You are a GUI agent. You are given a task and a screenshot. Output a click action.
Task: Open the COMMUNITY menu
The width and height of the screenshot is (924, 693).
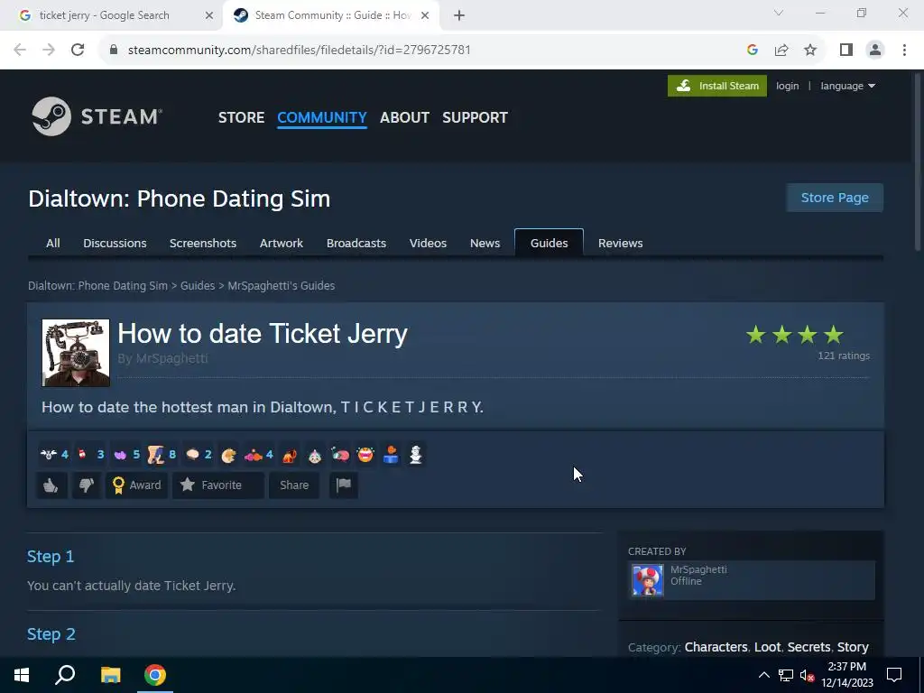322,117
